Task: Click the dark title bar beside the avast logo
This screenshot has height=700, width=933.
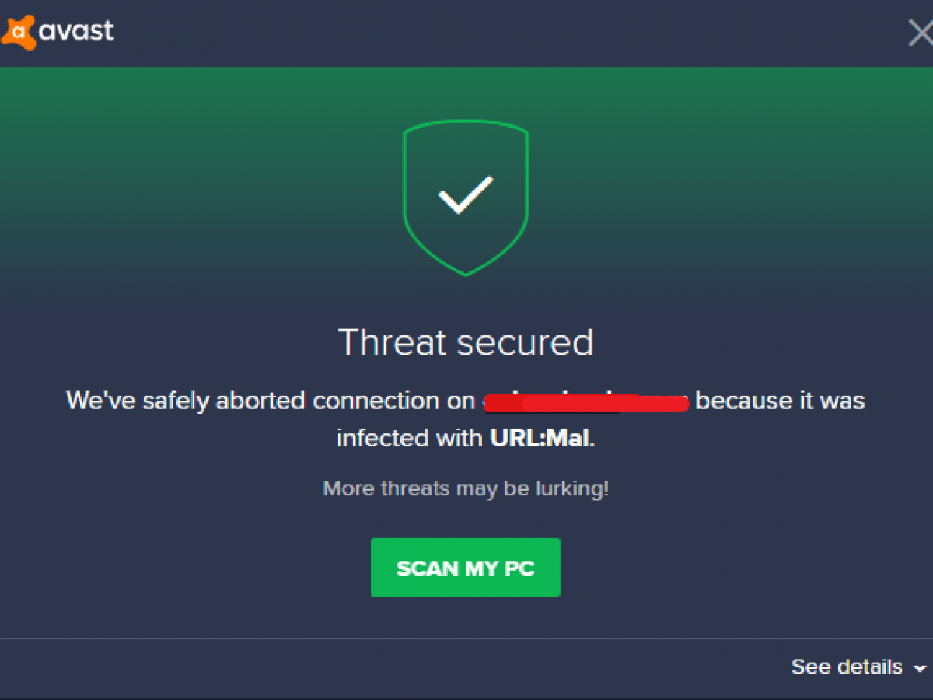Action: pyautogui.click(x=505, y=33)
